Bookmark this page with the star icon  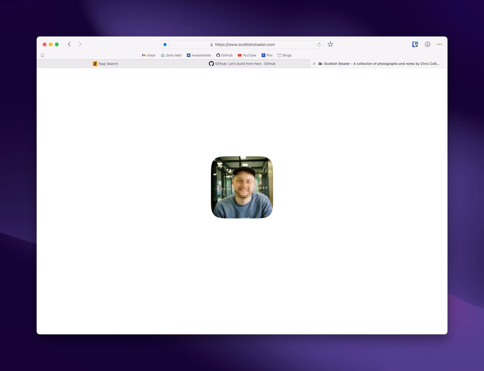coord(330,44)
